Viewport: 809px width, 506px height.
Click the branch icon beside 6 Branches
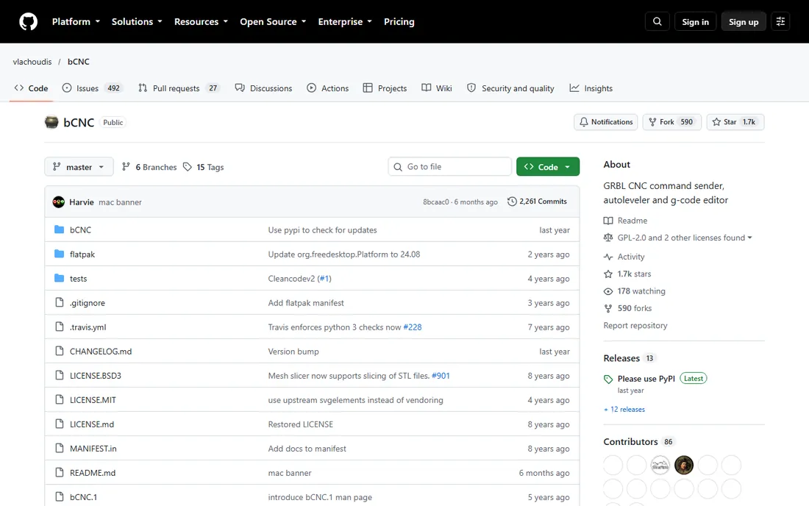point(126,167)
